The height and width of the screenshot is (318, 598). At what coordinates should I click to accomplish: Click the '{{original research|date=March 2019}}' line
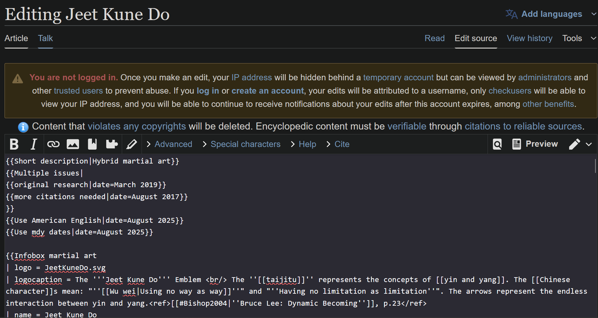point(86,185)
